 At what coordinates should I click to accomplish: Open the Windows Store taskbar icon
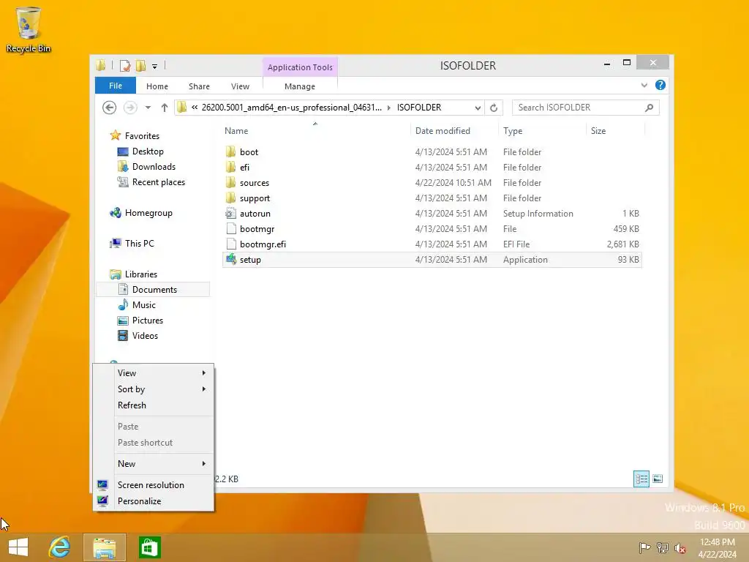click(149, 547)
